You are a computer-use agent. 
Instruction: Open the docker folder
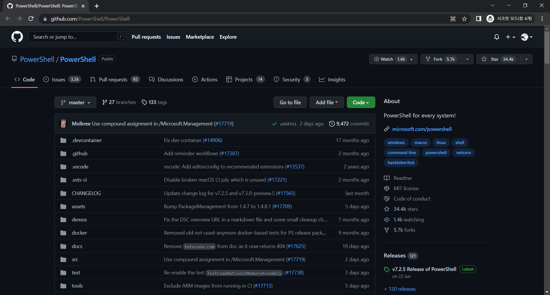[x=79, y=233]
